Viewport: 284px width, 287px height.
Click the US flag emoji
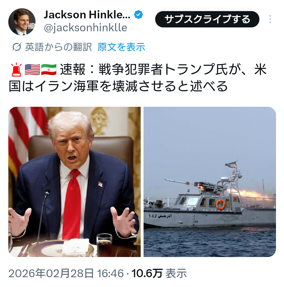tap(32, 70)
